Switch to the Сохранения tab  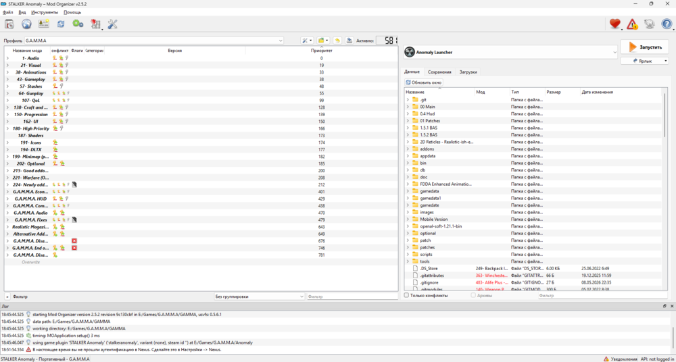(x=440, y=72)
